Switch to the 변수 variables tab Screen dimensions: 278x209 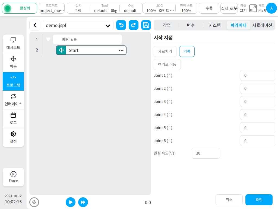click(191, 25)
